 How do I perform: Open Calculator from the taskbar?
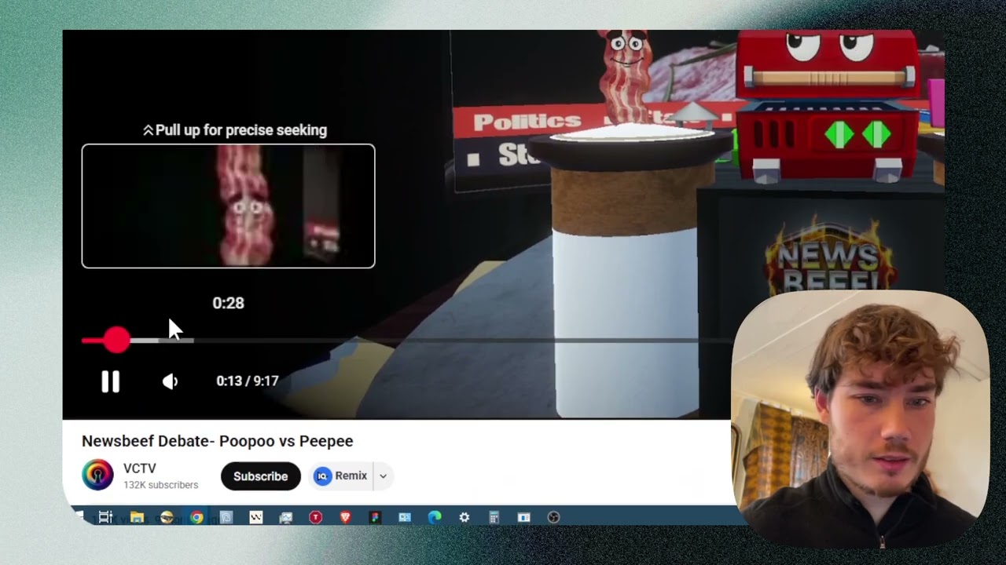(x=494, y=517)
